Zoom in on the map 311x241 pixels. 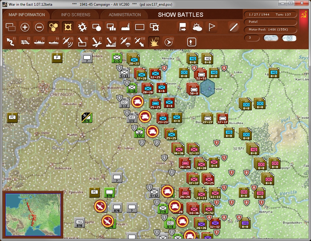25,27
